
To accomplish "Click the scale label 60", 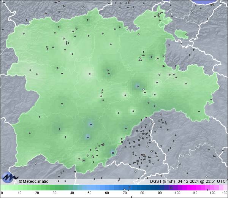I will [107, 193].
